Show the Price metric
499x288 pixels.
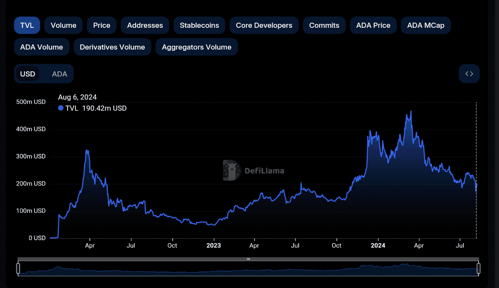coord(102,25)
